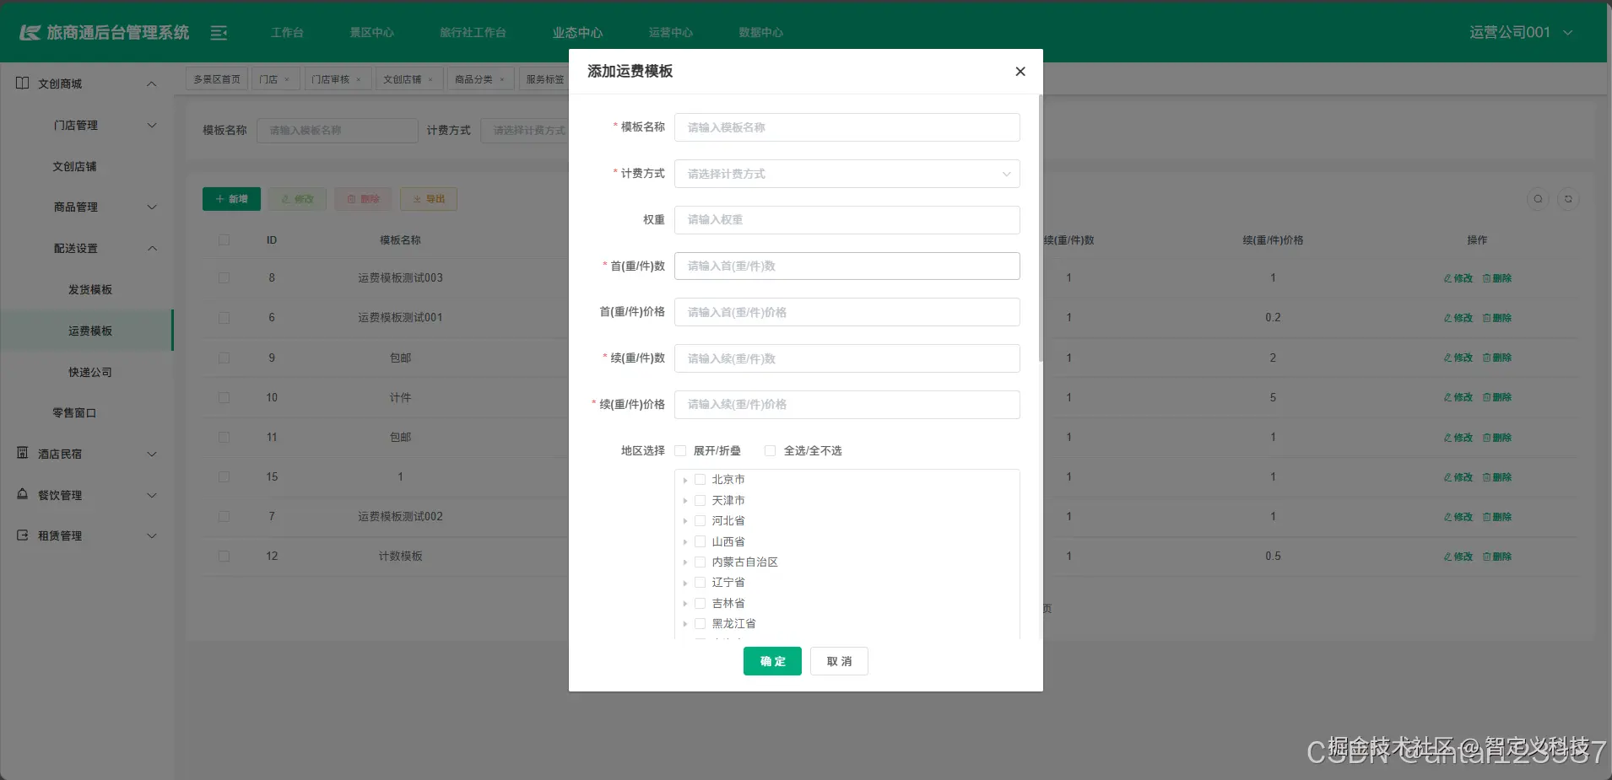Expand the 内蒙古自治区 tree node arrow
Screen dimensions: 1612x780
coord(684,562)
